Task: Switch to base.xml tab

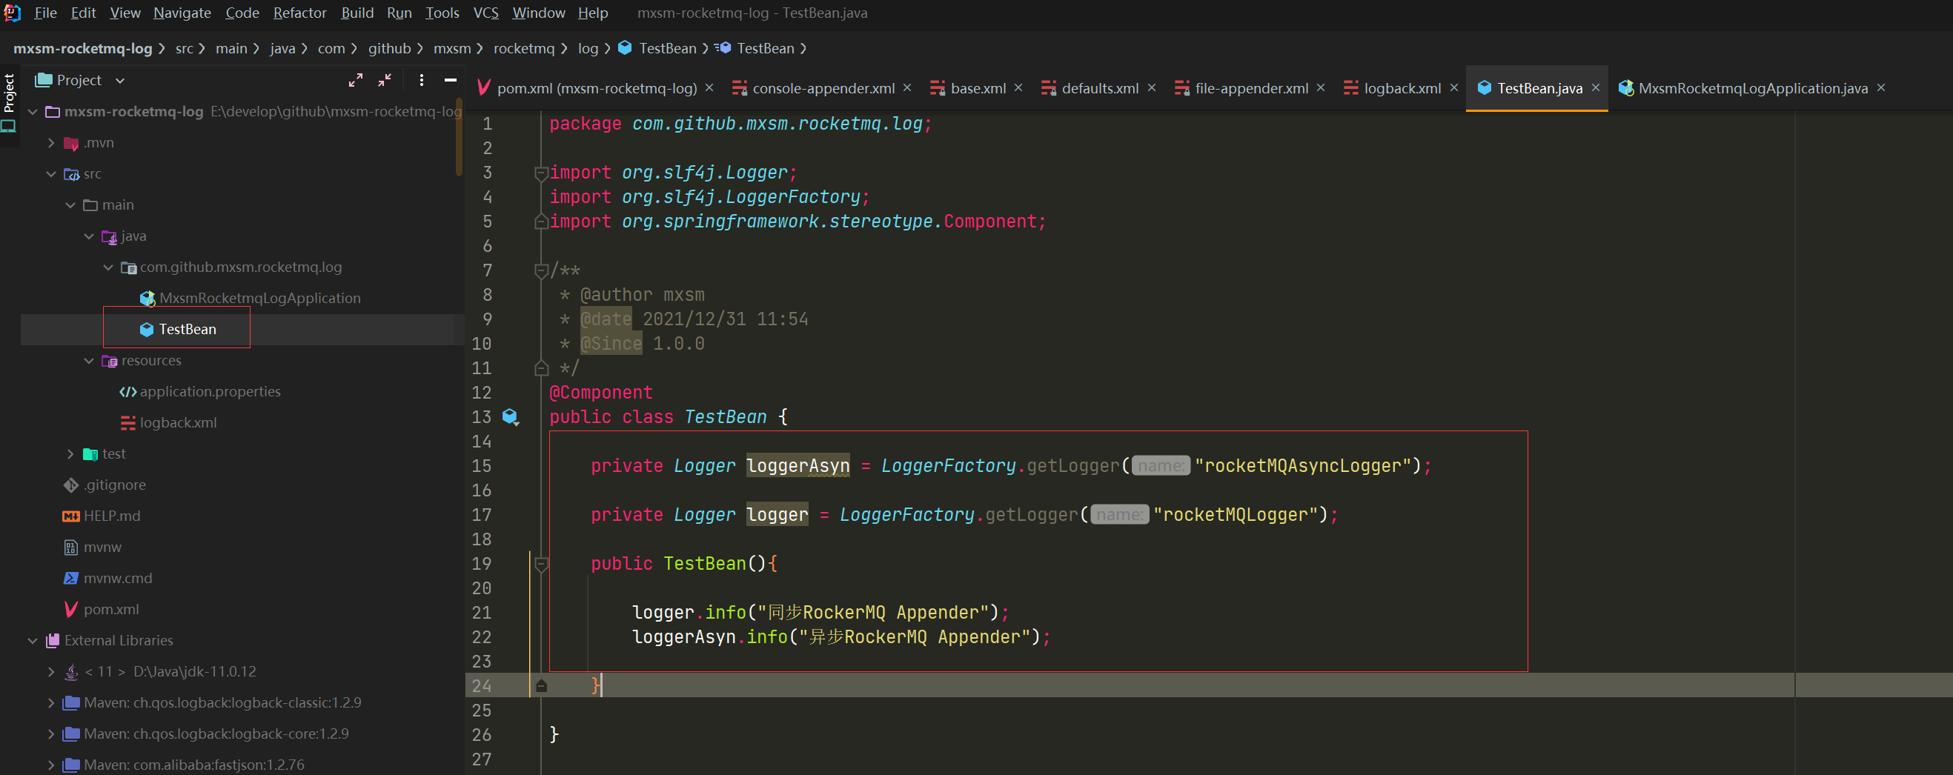Action: pyautogui.click(x=978, y=88)
